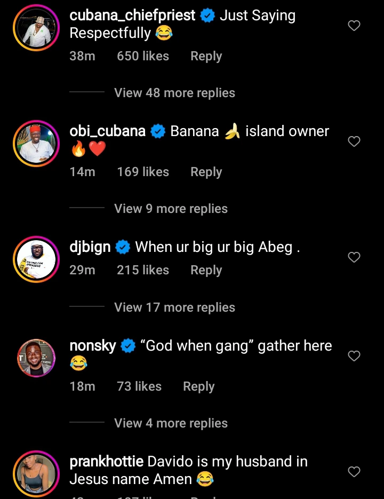Heart the nonsky comment
384x499 pixels.
[354, 356]
